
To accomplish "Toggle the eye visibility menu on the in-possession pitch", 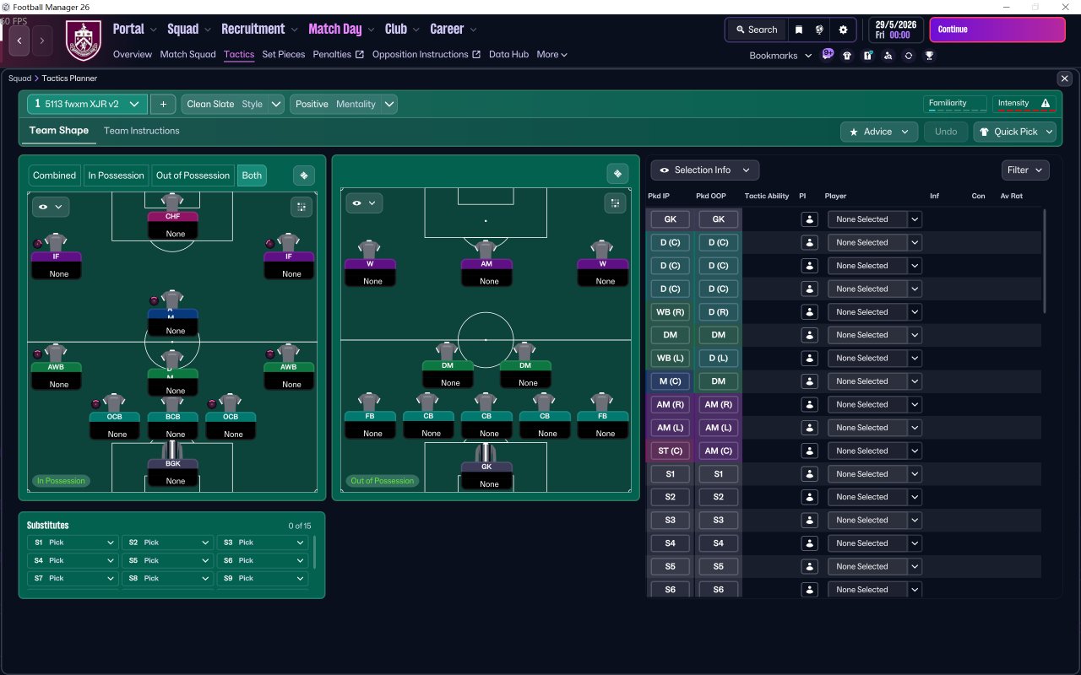I will [51, 207].
